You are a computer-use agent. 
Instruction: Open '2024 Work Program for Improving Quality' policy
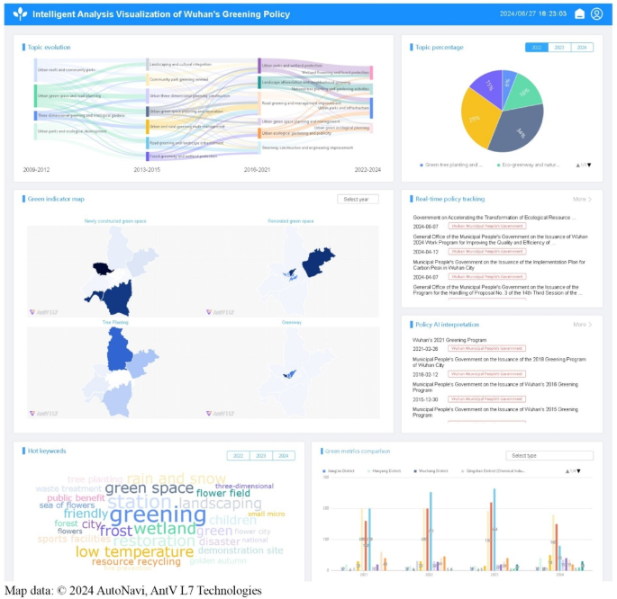click(500, 239)
